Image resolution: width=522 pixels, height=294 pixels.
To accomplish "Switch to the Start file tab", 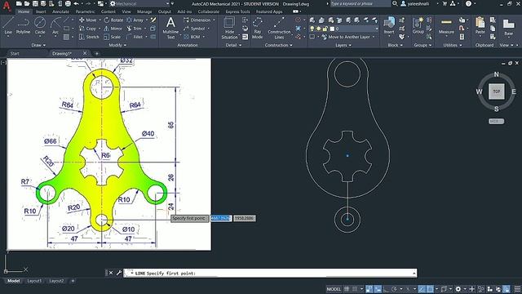I will click(15, 53).
